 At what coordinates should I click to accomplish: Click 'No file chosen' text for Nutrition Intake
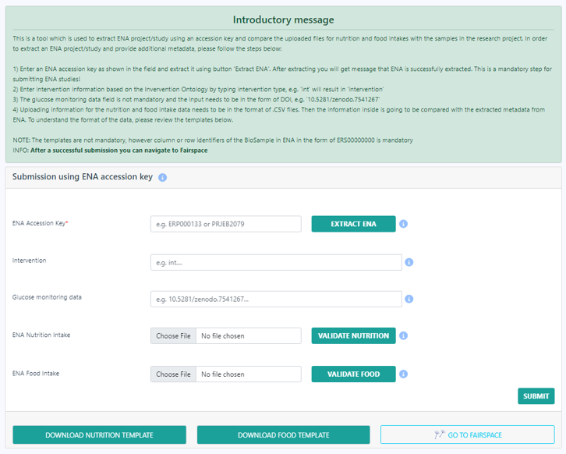pyautogui.click(x=223, y=336)
